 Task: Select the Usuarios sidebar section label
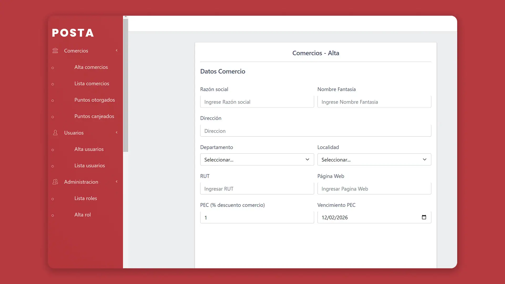[x=74, y=133]
